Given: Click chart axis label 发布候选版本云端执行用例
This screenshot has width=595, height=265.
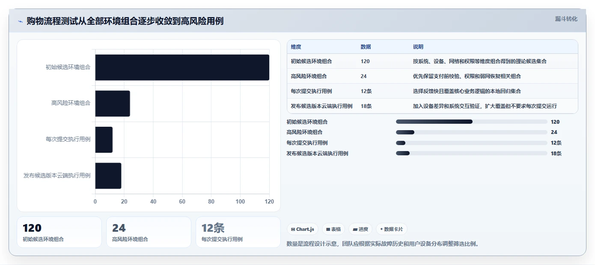Looking at the screenshot, I should click(x=57, y=175).
